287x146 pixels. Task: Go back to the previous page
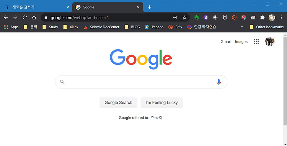point(6,18)
